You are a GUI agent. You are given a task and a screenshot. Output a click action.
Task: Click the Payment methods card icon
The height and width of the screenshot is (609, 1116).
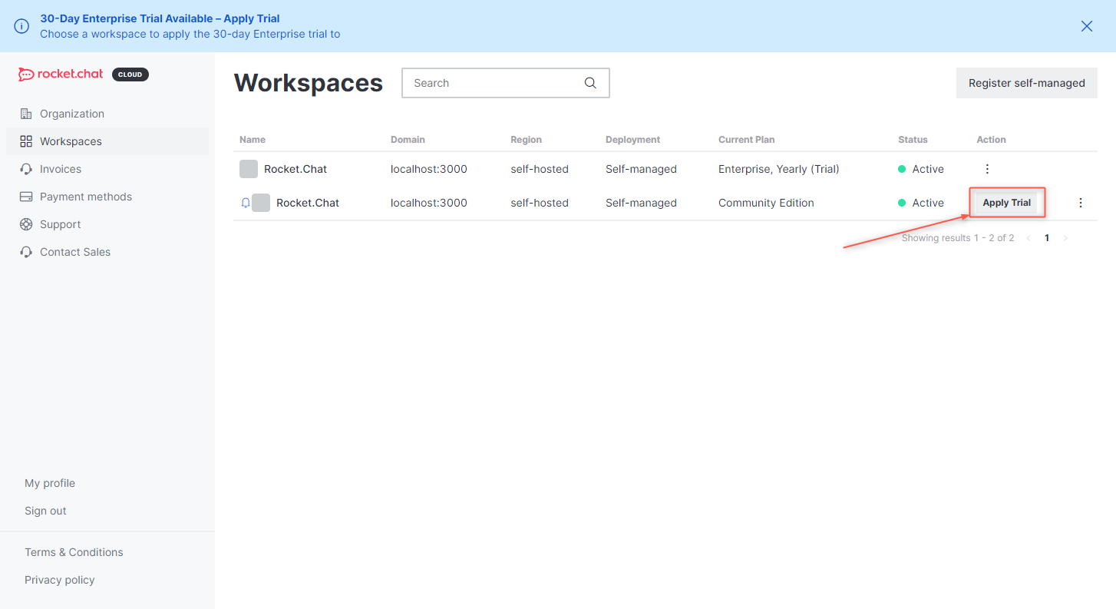click(x=26, y=197)
